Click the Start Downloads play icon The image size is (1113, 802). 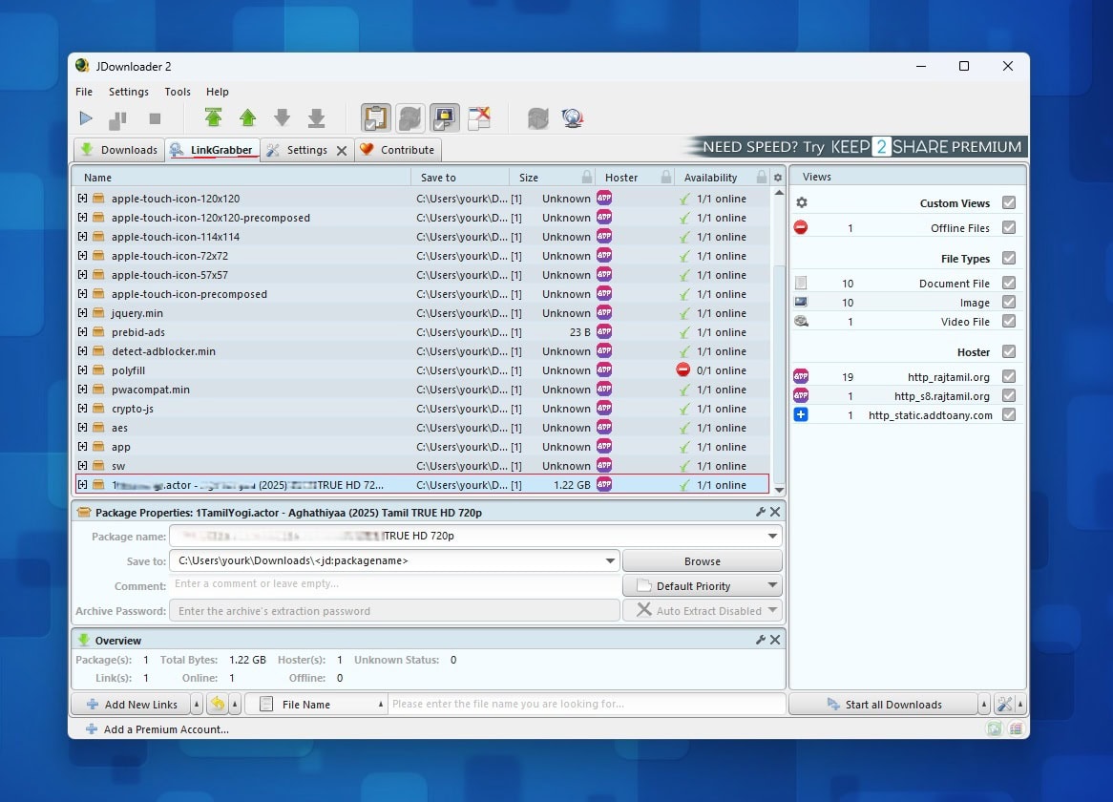click(x=86, y=117)
